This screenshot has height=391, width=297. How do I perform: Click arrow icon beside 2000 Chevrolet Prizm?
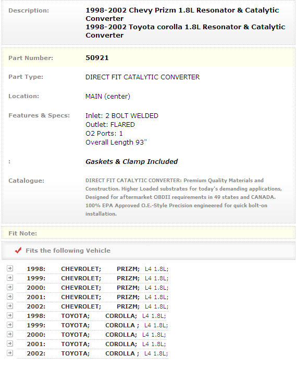tap(10, 287)
